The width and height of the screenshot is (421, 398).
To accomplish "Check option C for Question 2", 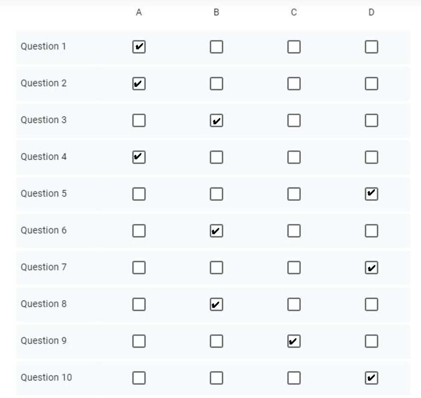I will coord(294,84).
